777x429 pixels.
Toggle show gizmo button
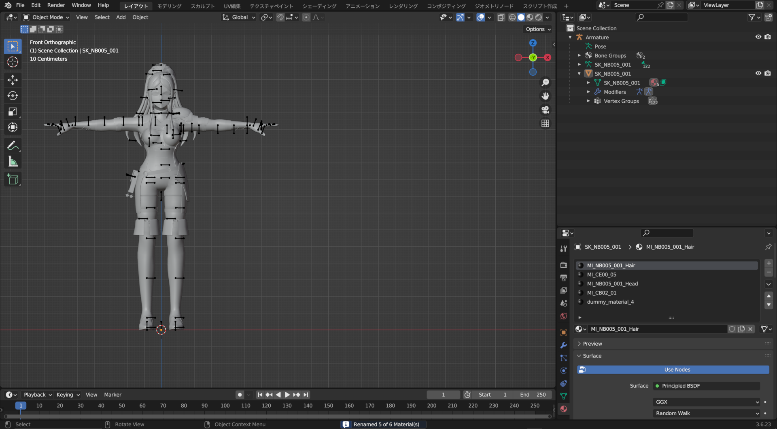(x=460, y=17)
